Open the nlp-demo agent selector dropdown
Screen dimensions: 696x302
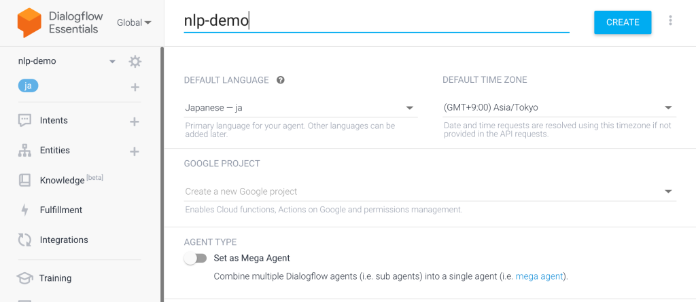(112, 62)
